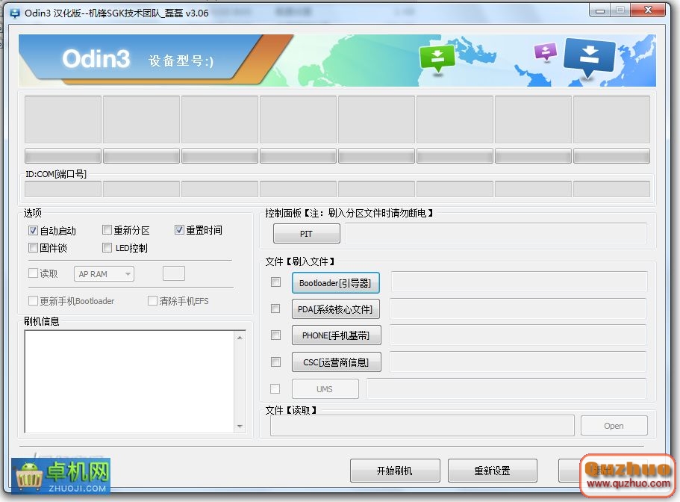Start flashing with 开始刷机 button
The image size is (680, 502).
[395, 471]
